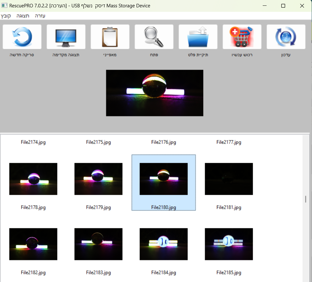The height and width of the screenshot is (282, 312).
Task: Click the globe update icon
Action: pos(286,37)
